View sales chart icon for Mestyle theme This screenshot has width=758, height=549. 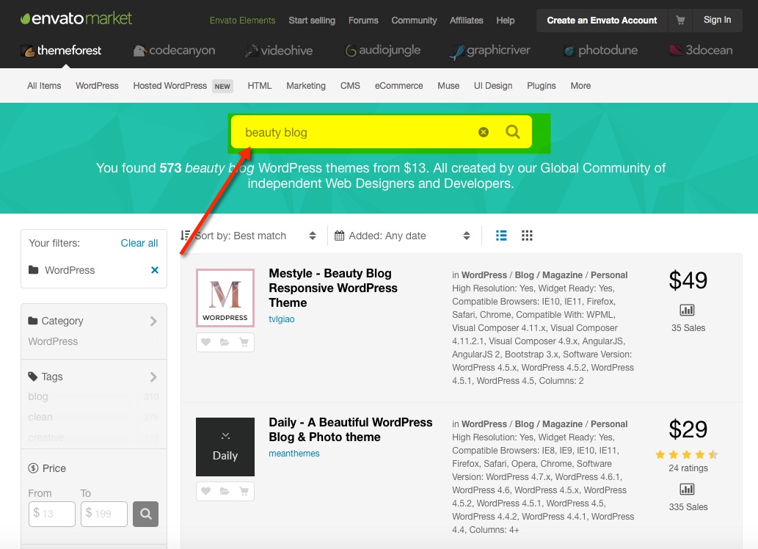pos(687,310)
